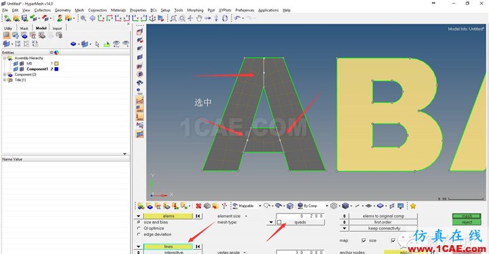
Task: Select the edge deviation radio option
Action: pos(139,234)
